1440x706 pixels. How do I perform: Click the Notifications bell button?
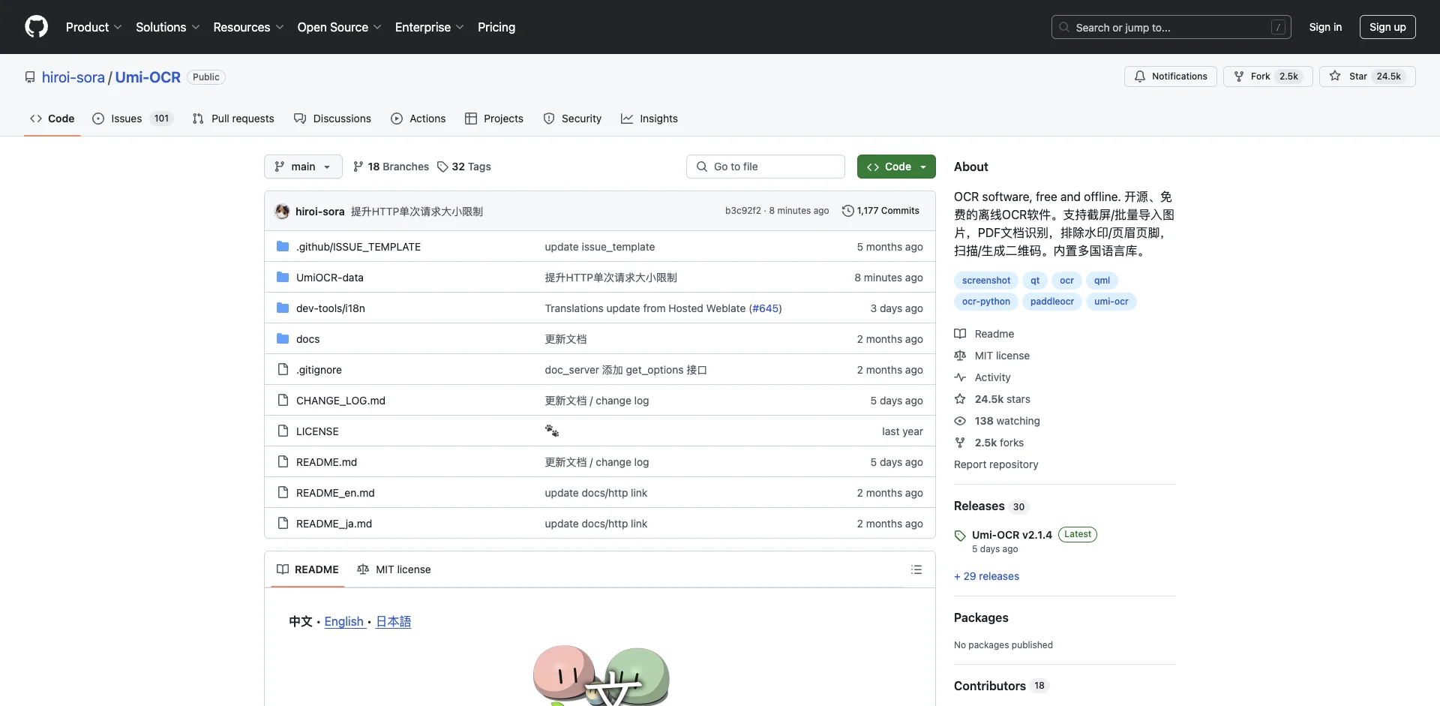click(1170, 77)
